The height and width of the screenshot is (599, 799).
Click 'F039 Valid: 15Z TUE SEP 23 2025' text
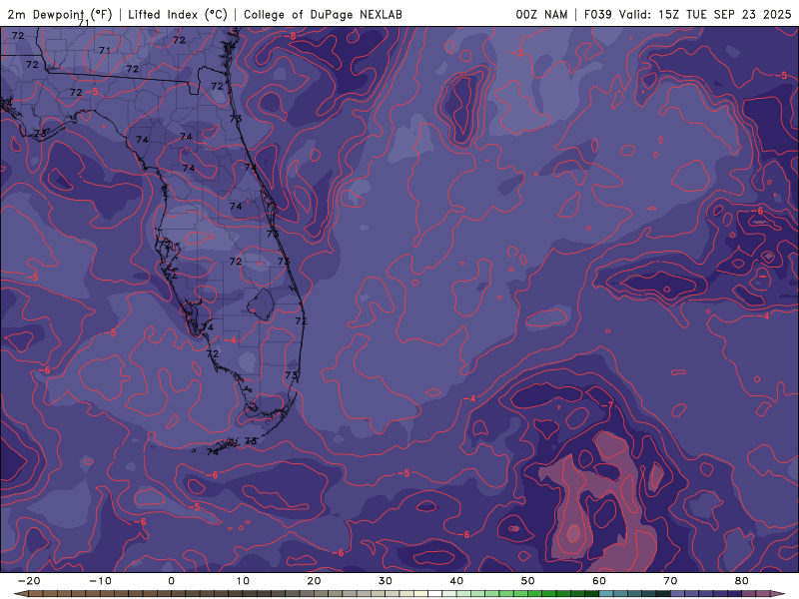click(x=688, y=14)
